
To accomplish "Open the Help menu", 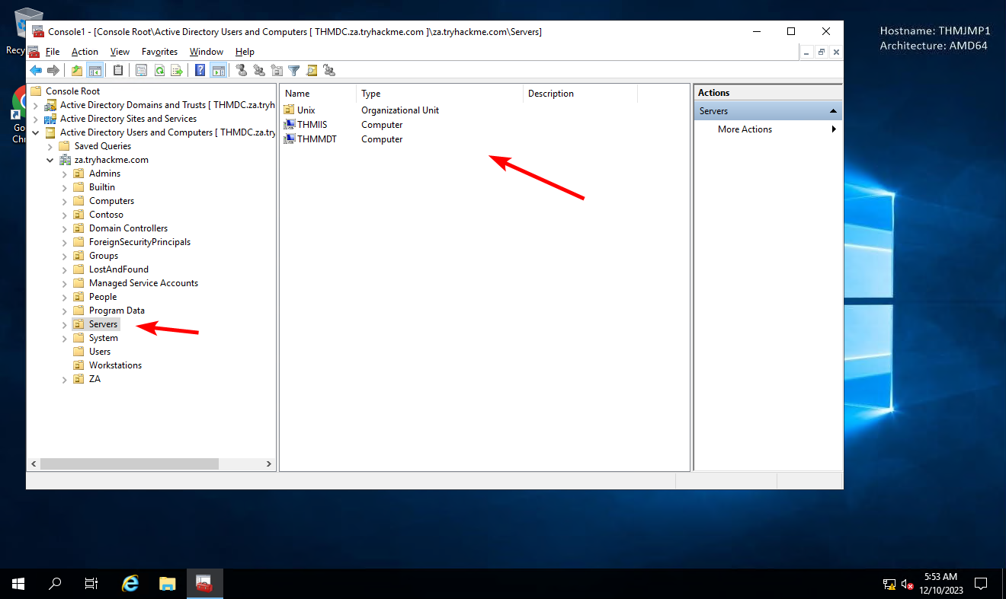I will point(245,52).
